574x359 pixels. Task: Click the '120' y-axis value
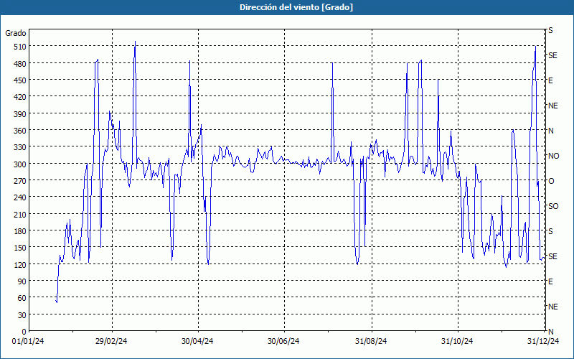[x=19, y=264]
